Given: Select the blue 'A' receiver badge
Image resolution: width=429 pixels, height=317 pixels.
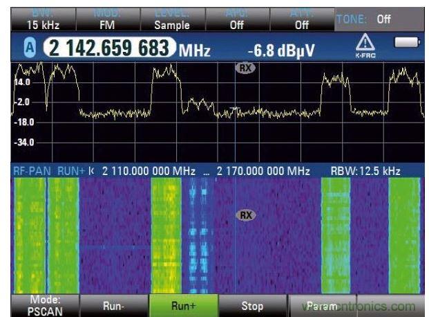Looking at the screenshot, I should click(30, 48).
